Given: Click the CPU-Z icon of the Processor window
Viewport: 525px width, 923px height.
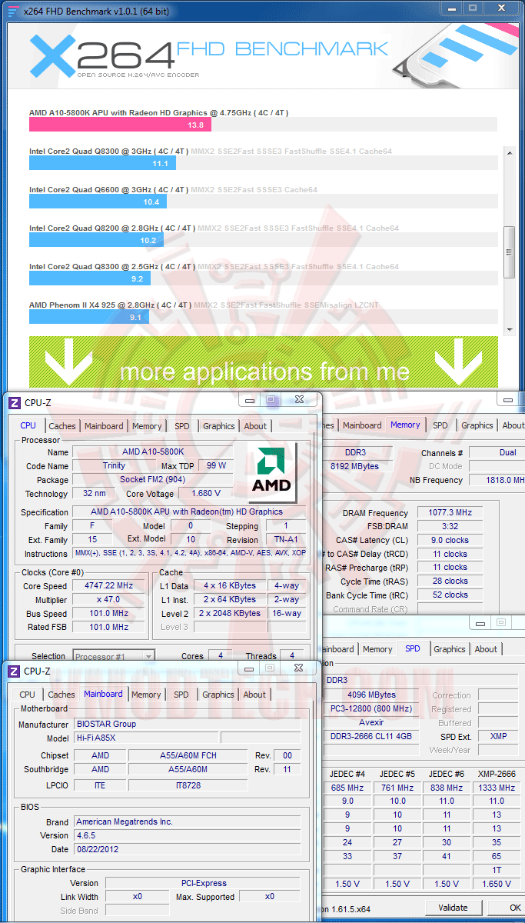Looking at the screenshot, I should tap(15, 402).
